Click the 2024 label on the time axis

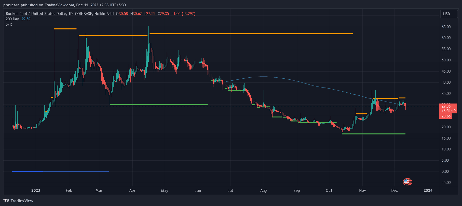point(428,191)
